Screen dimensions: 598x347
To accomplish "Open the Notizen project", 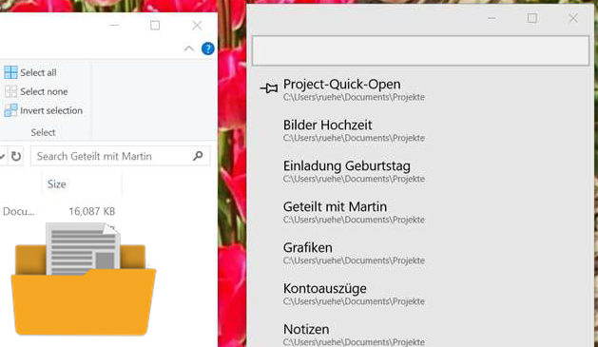I will 419,334.
